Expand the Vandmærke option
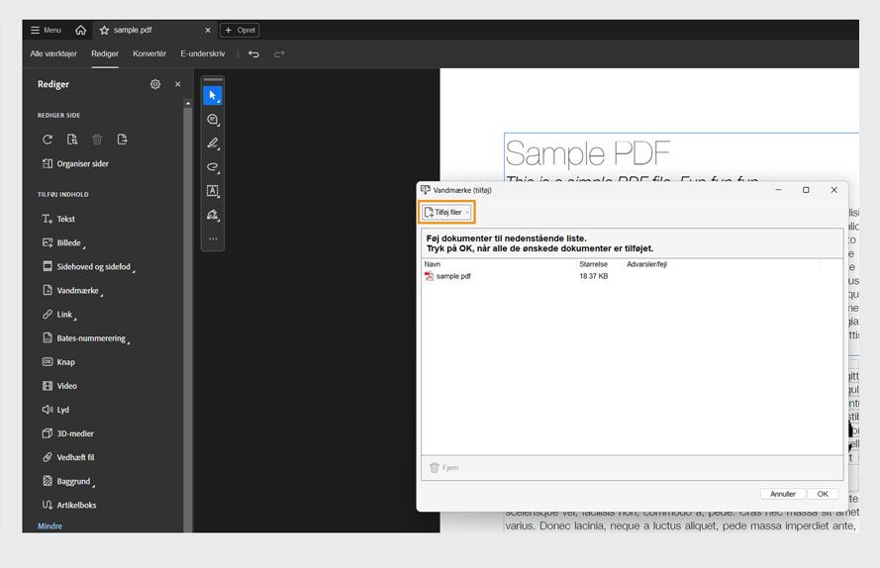This screenshot has height=568, width=880. (72, 291)
